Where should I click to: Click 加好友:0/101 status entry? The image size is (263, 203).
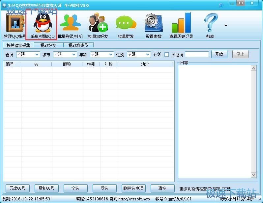point(180,199)
